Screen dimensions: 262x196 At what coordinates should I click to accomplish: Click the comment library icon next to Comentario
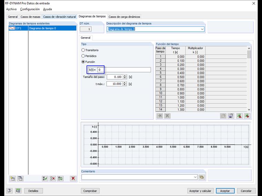pos(202,177)
